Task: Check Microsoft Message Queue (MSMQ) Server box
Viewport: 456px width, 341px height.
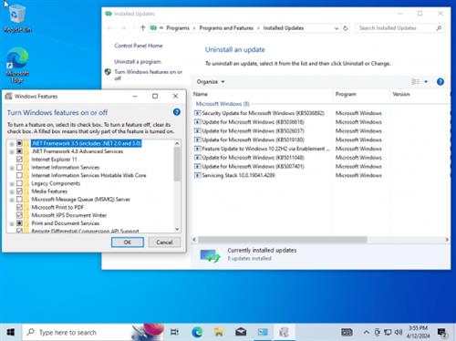Action: (19, 200)
